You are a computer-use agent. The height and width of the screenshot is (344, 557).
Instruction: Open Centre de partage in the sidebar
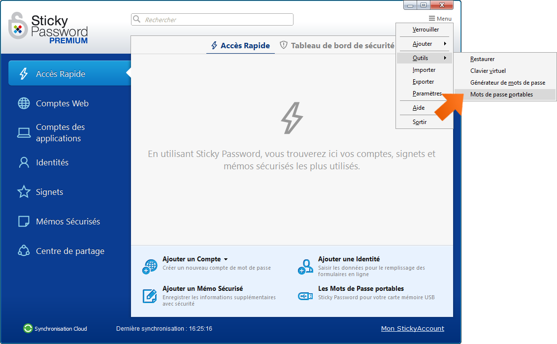[69, 251]
